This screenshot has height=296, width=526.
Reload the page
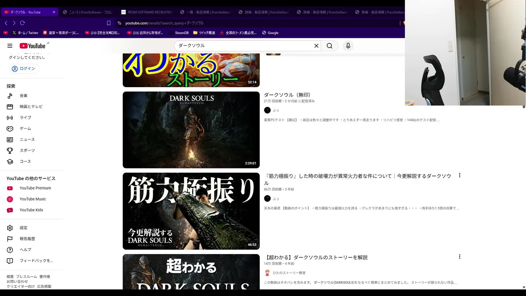22,23
